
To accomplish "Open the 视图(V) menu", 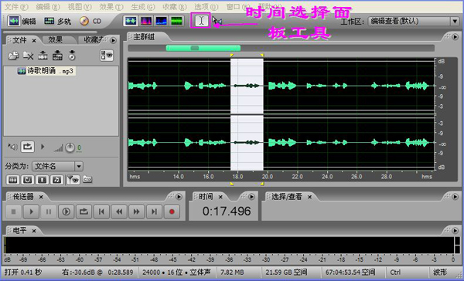I will point(80,6).
